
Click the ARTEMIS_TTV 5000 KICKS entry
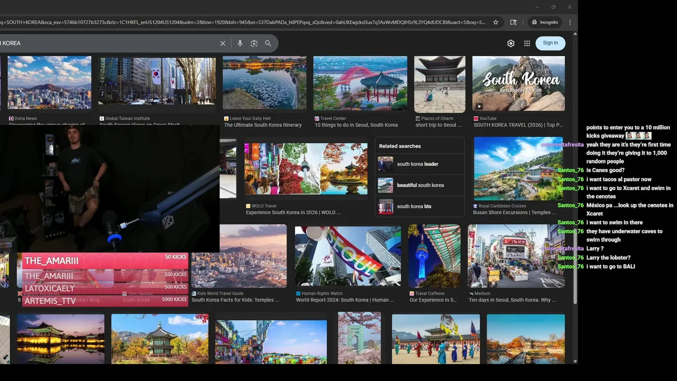[105, 301]
